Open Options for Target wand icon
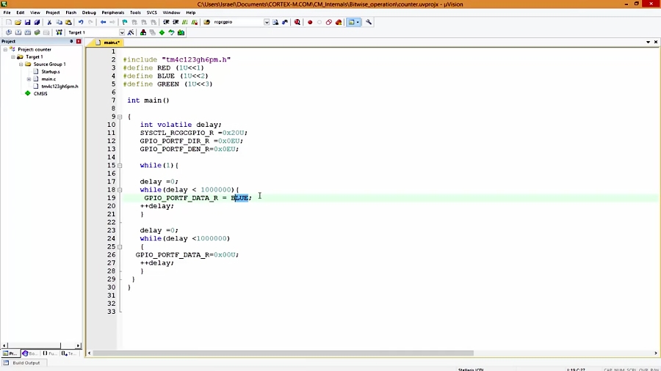 pos(131,32)
